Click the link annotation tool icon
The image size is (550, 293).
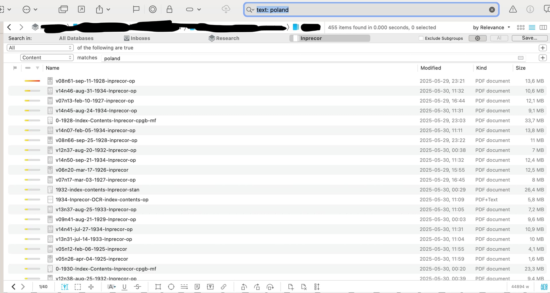point(223,287)
